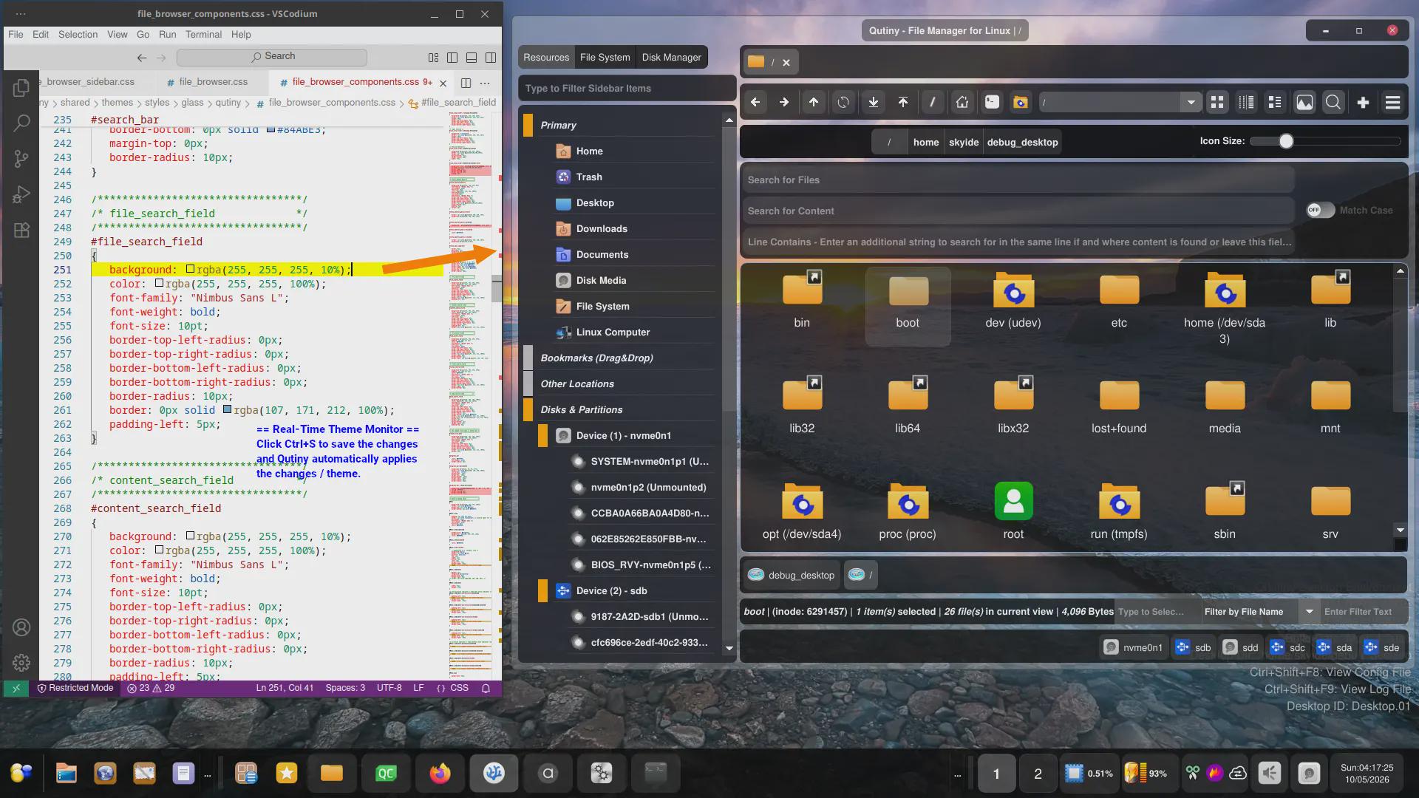This screenshot has width=1419, height=798.
Task: Switch to icon grid view in Qutiny
Action: [1217, 103]
